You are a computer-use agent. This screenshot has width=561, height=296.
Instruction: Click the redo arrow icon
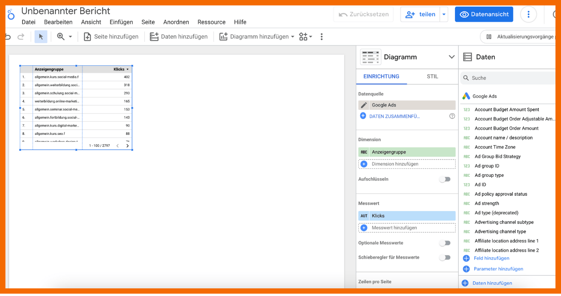click(21, 37)
